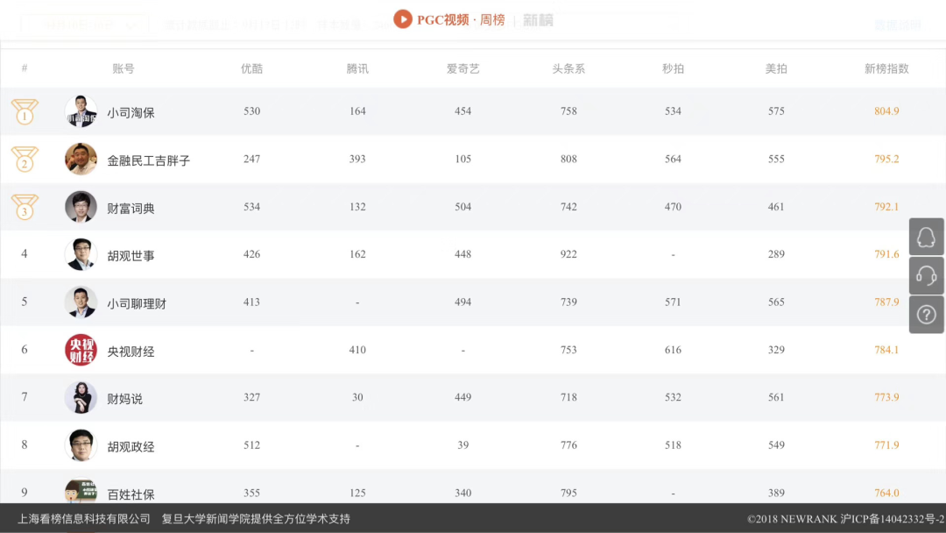
Task: Click the third place medal icon
Action: (x=25, y=206)
